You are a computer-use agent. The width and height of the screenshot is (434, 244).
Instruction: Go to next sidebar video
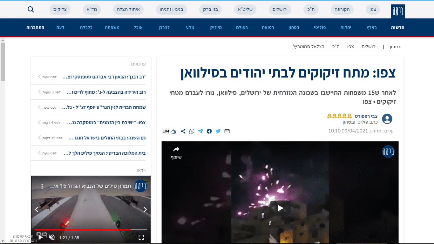(145, 209)
